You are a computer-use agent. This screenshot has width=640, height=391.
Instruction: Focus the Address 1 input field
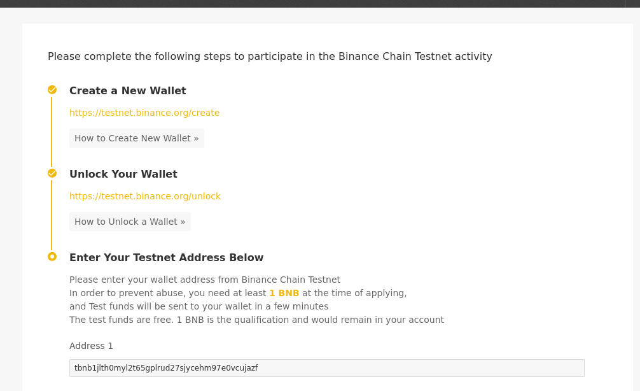(326, 368)
